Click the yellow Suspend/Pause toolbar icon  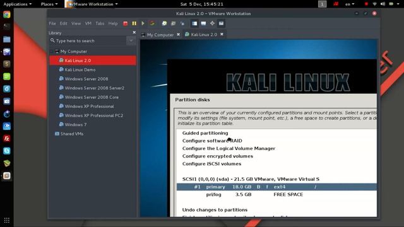coord(134,23)
